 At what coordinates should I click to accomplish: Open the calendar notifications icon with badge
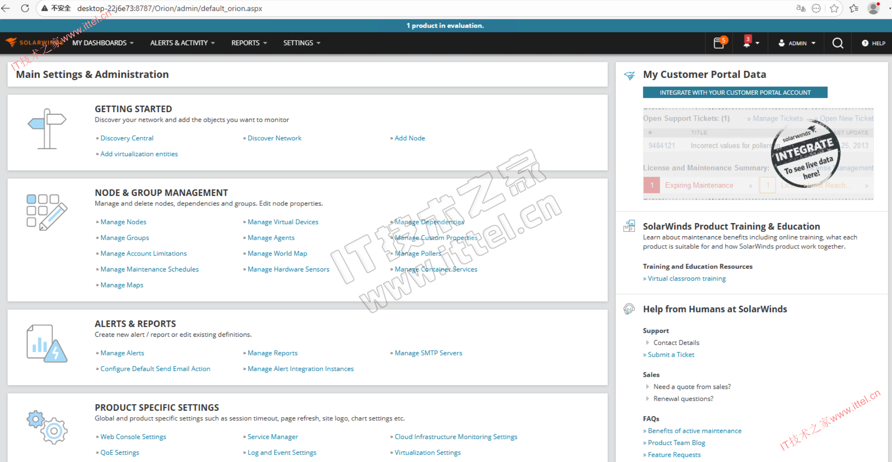[x=719, y=43]
